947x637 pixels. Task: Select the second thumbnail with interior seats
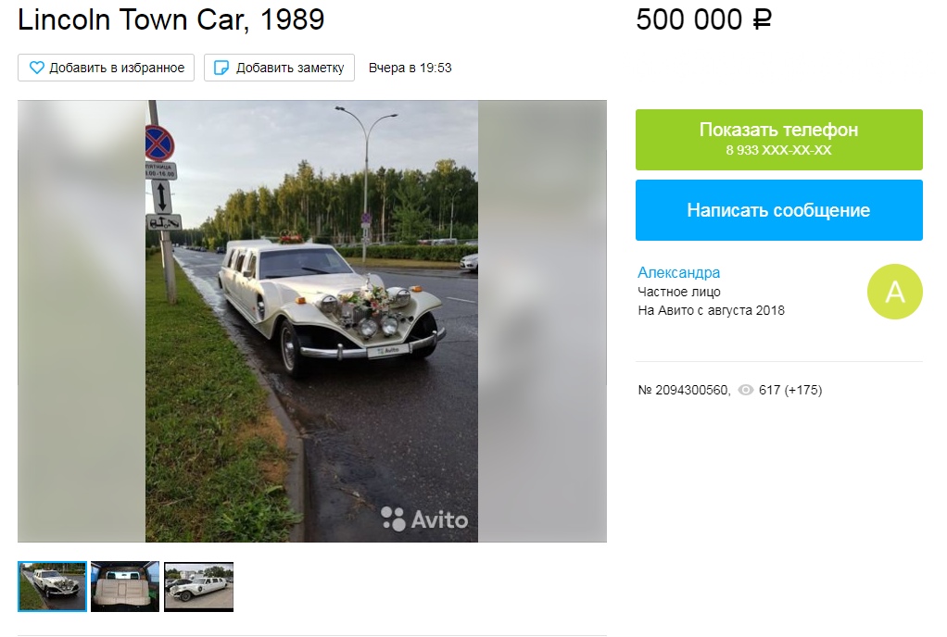point(125,586)
